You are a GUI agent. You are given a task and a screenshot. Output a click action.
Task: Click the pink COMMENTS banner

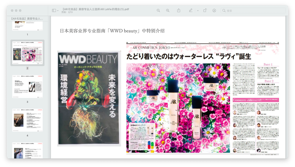256,100
